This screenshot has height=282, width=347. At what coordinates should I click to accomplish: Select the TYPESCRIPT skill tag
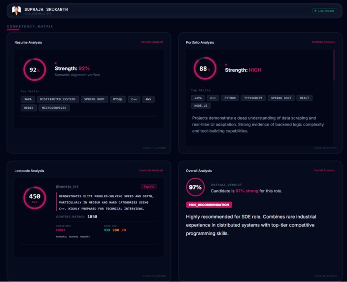tap(253, 98)
